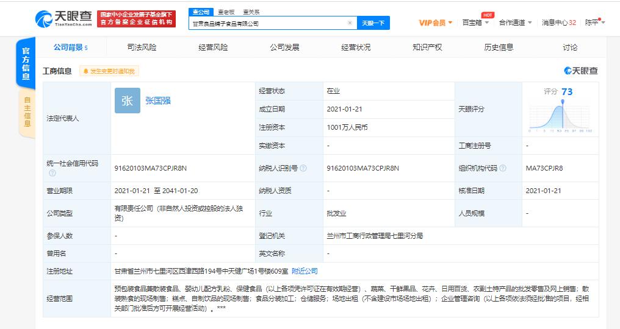Click the help icon beside 纳税人识别号

click(x=303, y=168)
